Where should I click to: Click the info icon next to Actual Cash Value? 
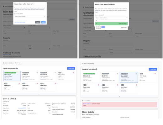pos(64,109)
